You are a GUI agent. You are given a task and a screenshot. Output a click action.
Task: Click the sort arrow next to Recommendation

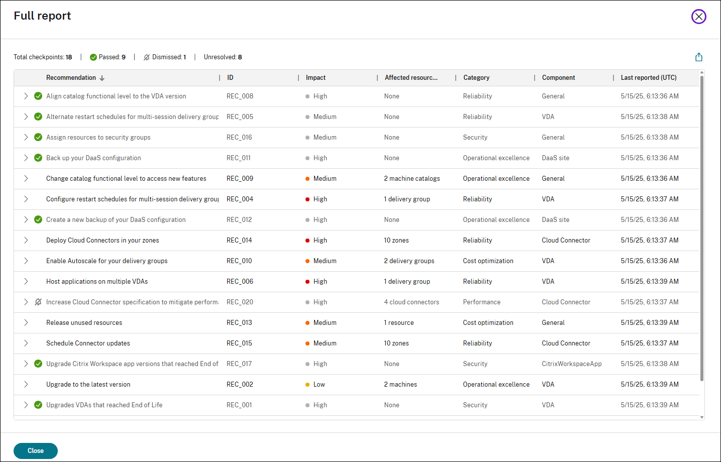(x=102, y=77)
